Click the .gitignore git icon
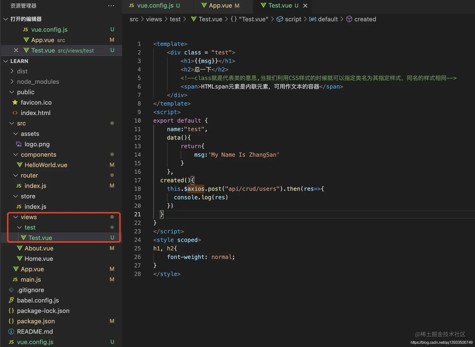This screenshot has width=475, height=347. click(x=11, y=290)
